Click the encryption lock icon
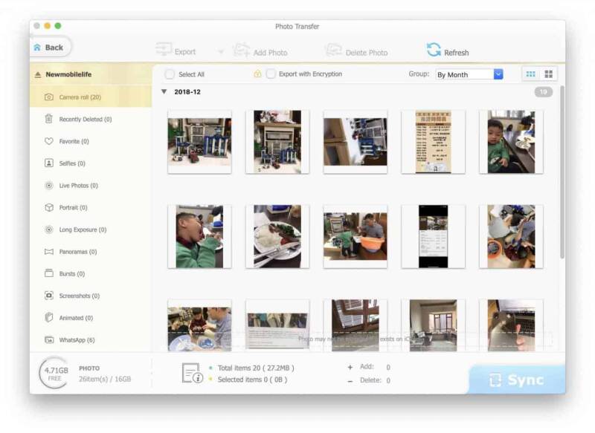The image size is (595, 433). coord(257,74)
